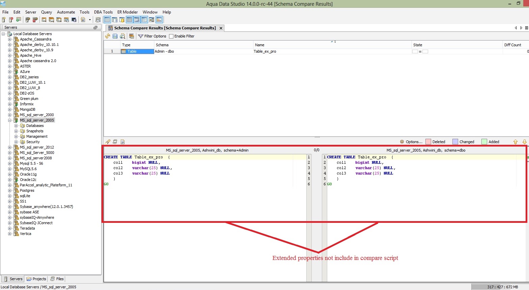This screenshot has width=529, height=290.
Task: Toggle the bar chart view button
Action: 159,20
